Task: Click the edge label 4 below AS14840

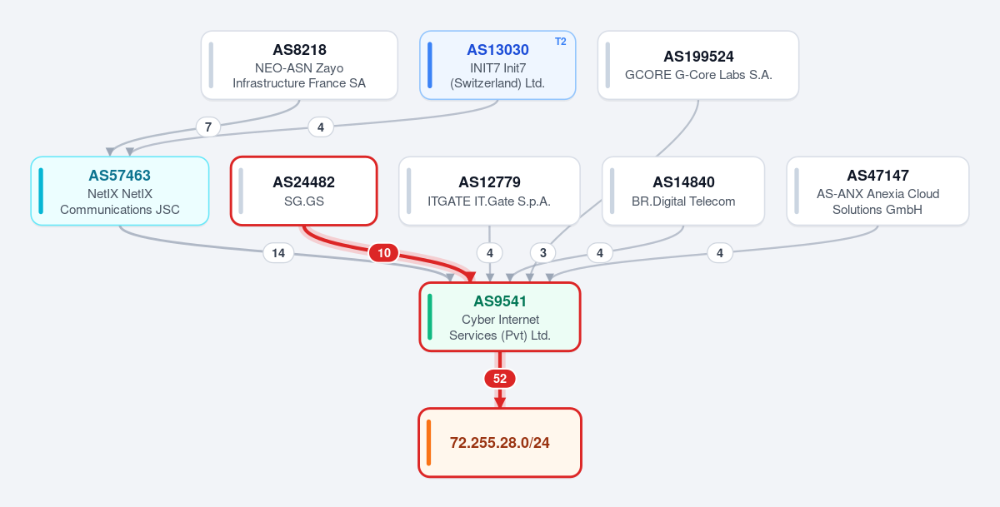Action: coord(600,253)
